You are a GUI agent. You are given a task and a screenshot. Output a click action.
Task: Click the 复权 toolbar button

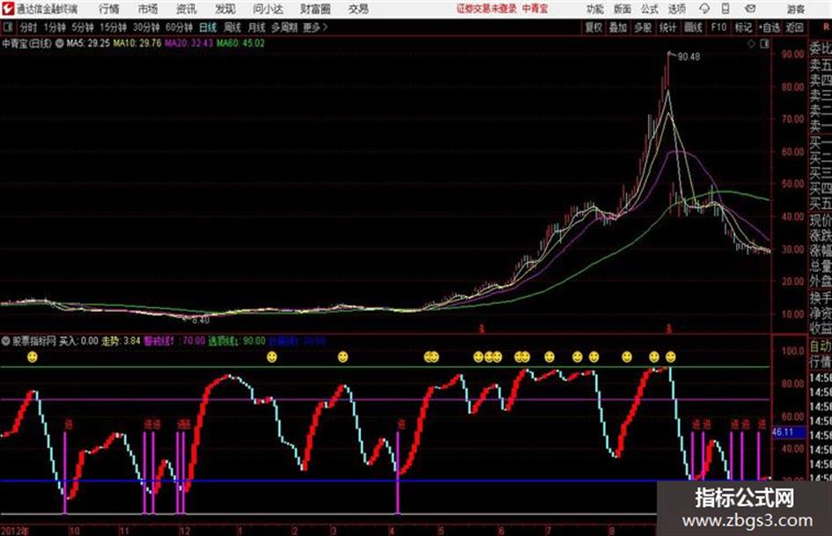593,27
